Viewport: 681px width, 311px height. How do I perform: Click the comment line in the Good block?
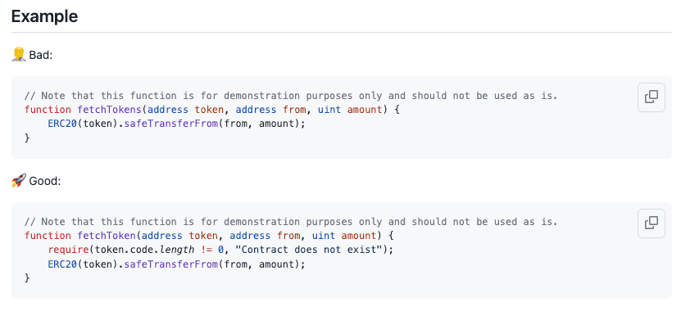click(291, 222)
